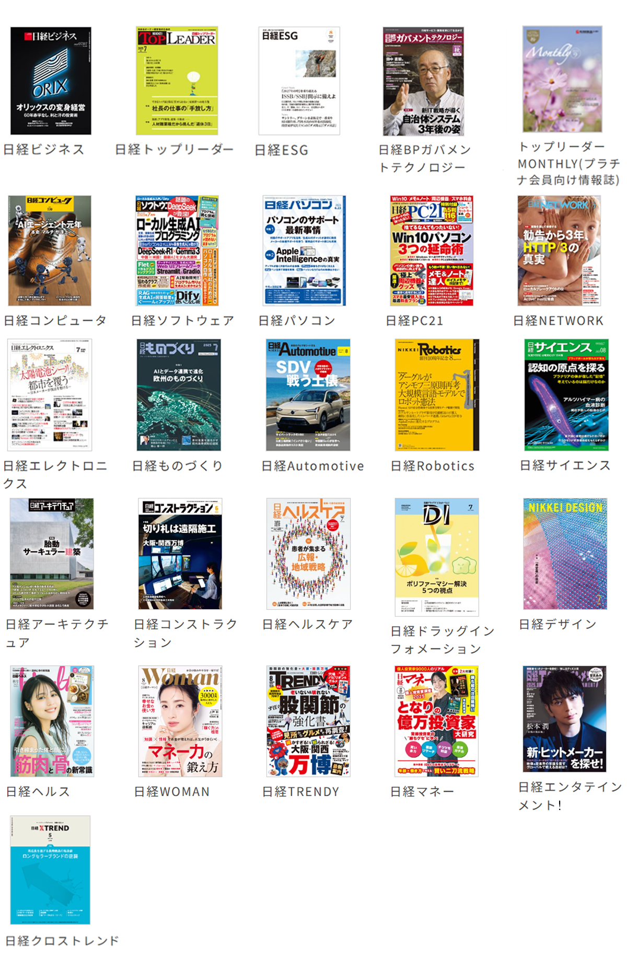This screenshot has width=627, height=957.
Task: Open the 日経クロストレンド blue cover
Action: [50, 870]
